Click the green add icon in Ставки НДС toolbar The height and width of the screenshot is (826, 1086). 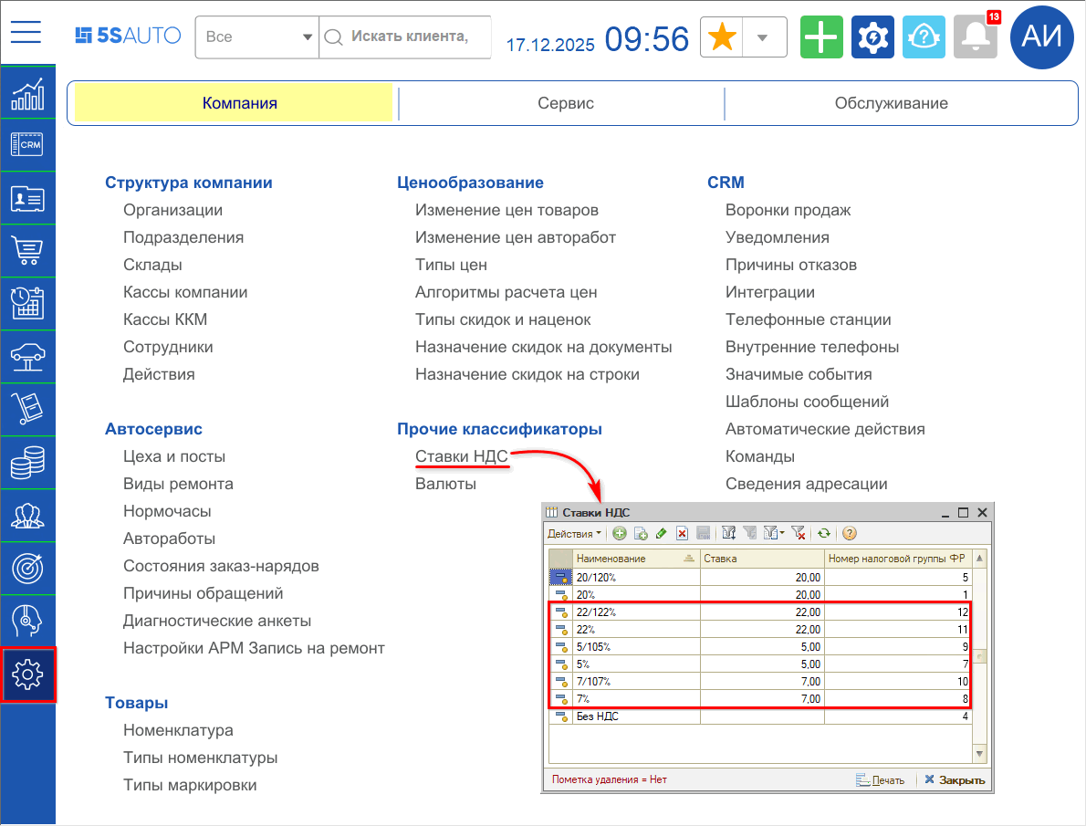[620, 534]
